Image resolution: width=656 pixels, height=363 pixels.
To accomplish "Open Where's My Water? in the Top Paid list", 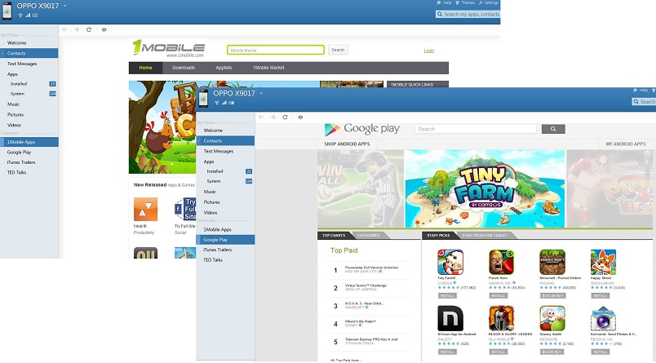I will click(x=360, y=321).
